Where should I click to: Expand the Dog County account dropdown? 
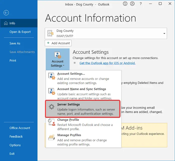(164, 34)
